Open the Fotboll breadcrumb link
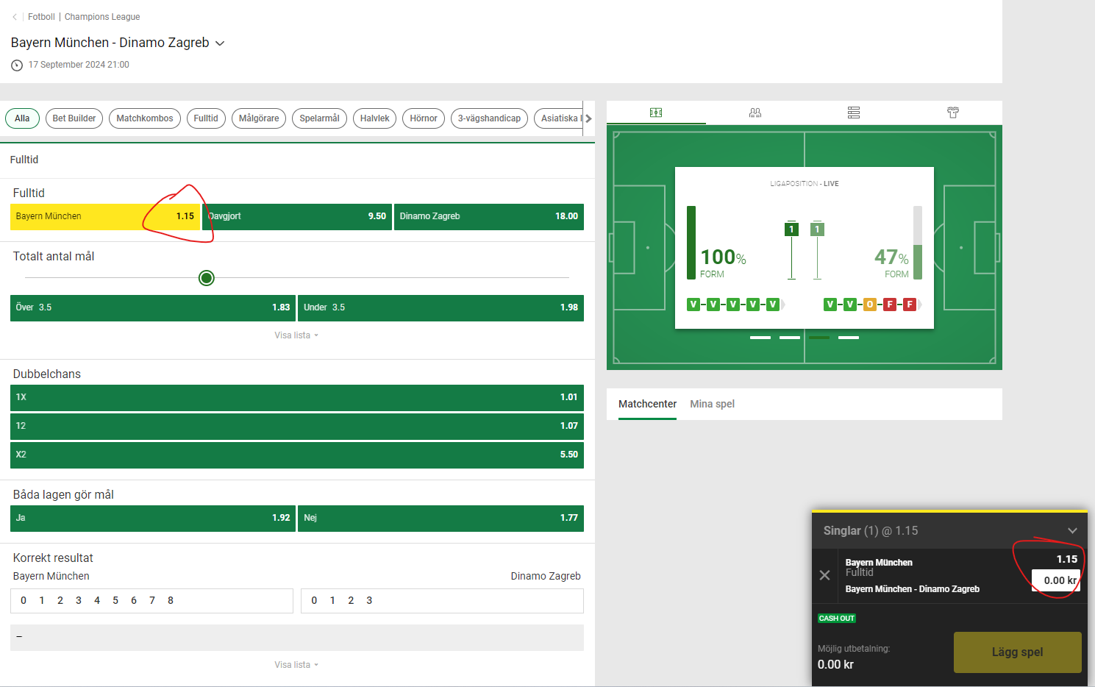The width and height of the screenshot is (1095, 687). [41, 17]
